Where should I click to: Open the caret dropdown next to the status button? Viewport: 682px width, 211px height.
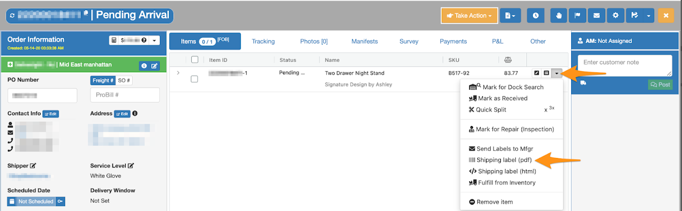648,15
